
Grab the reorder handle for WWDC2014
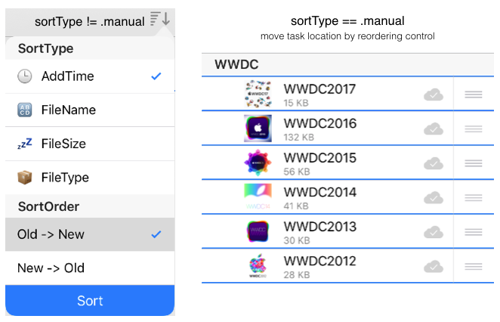pos(474,198)
